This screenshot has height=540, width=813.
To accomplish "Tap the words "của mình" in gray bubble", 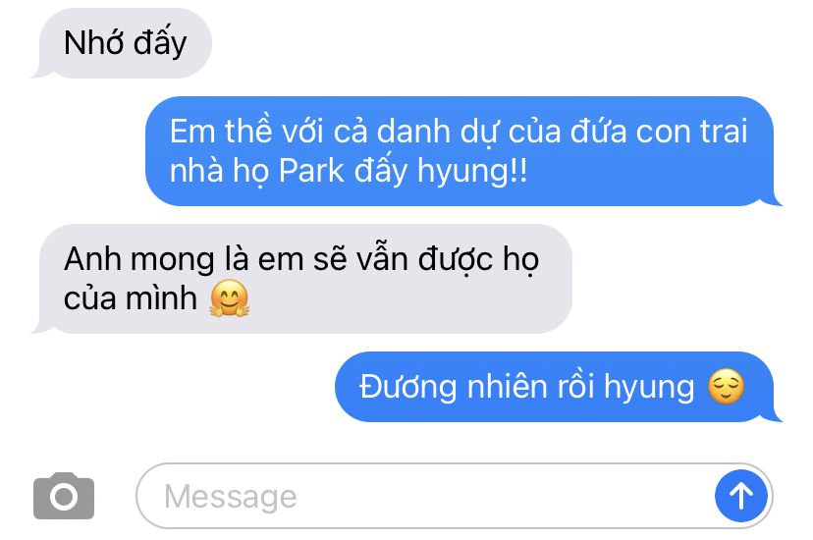I will [131, 299].
